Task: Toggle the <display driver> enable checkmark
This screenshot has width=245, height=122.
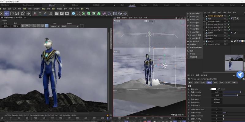Action: (x=229, y=21)
